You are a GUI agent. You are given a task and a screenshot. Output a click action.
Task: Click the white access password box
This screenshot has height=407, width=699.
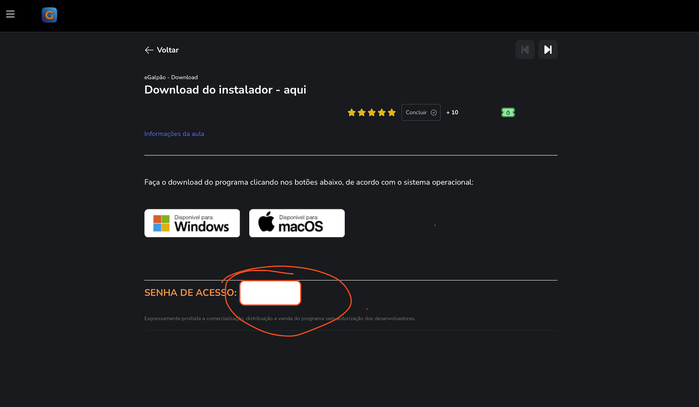point(270,293)
